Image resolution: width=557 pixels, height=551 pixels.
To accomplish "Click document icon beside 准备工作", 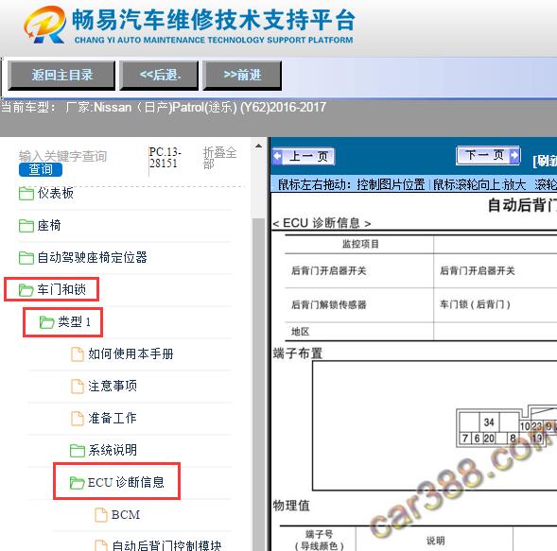I will [78, 419].
